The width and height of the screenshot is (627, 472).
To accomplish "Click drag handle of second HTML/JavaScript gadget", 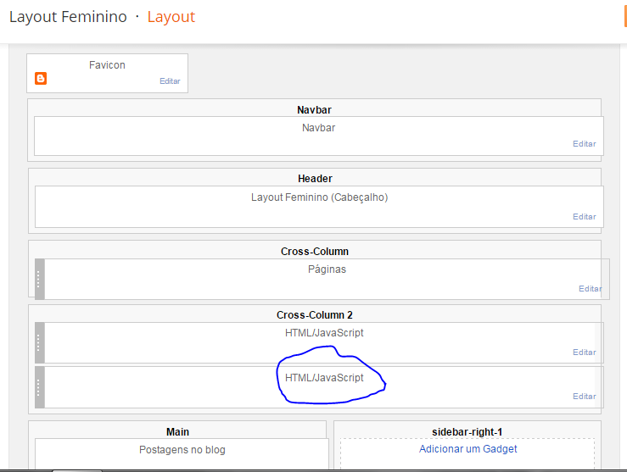I will click(x=40, y=387).
